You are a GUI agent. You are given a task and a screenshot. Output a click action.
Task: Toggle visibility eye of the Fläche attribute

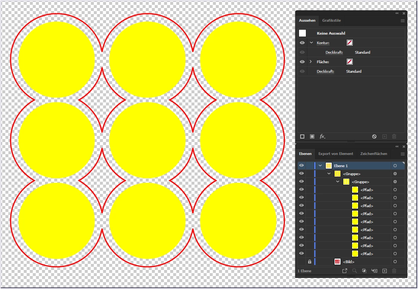302,62
